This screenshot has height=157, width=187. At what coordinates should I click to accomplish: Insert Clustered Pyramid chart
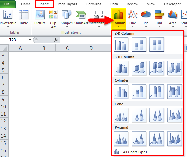121,139
